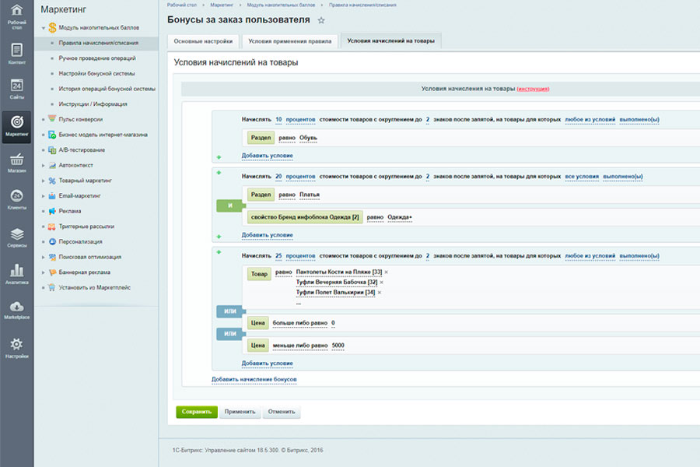This screenshot has width=700, height=467.
Task: Toggle the И logic operator
Action: [x=229, y=206]
